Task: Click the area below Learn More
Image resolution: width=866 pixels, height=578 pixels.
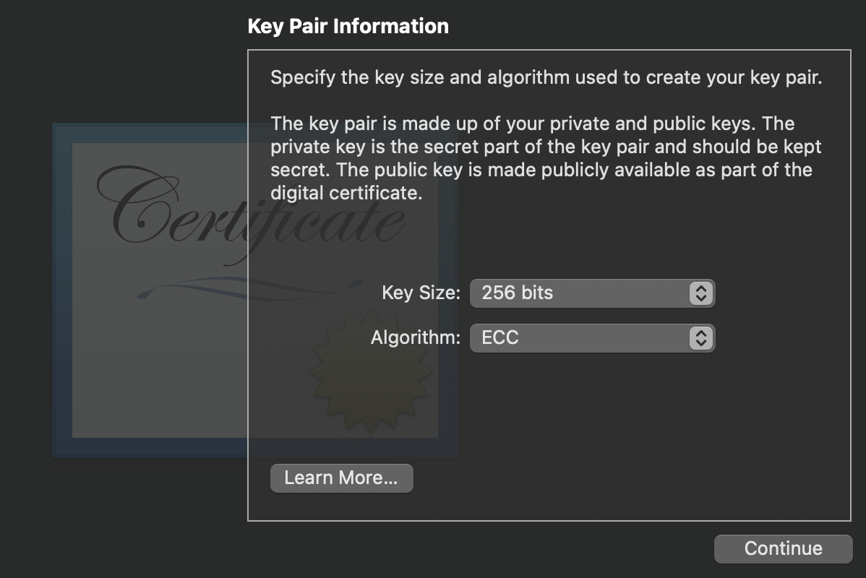Action: 341,506
